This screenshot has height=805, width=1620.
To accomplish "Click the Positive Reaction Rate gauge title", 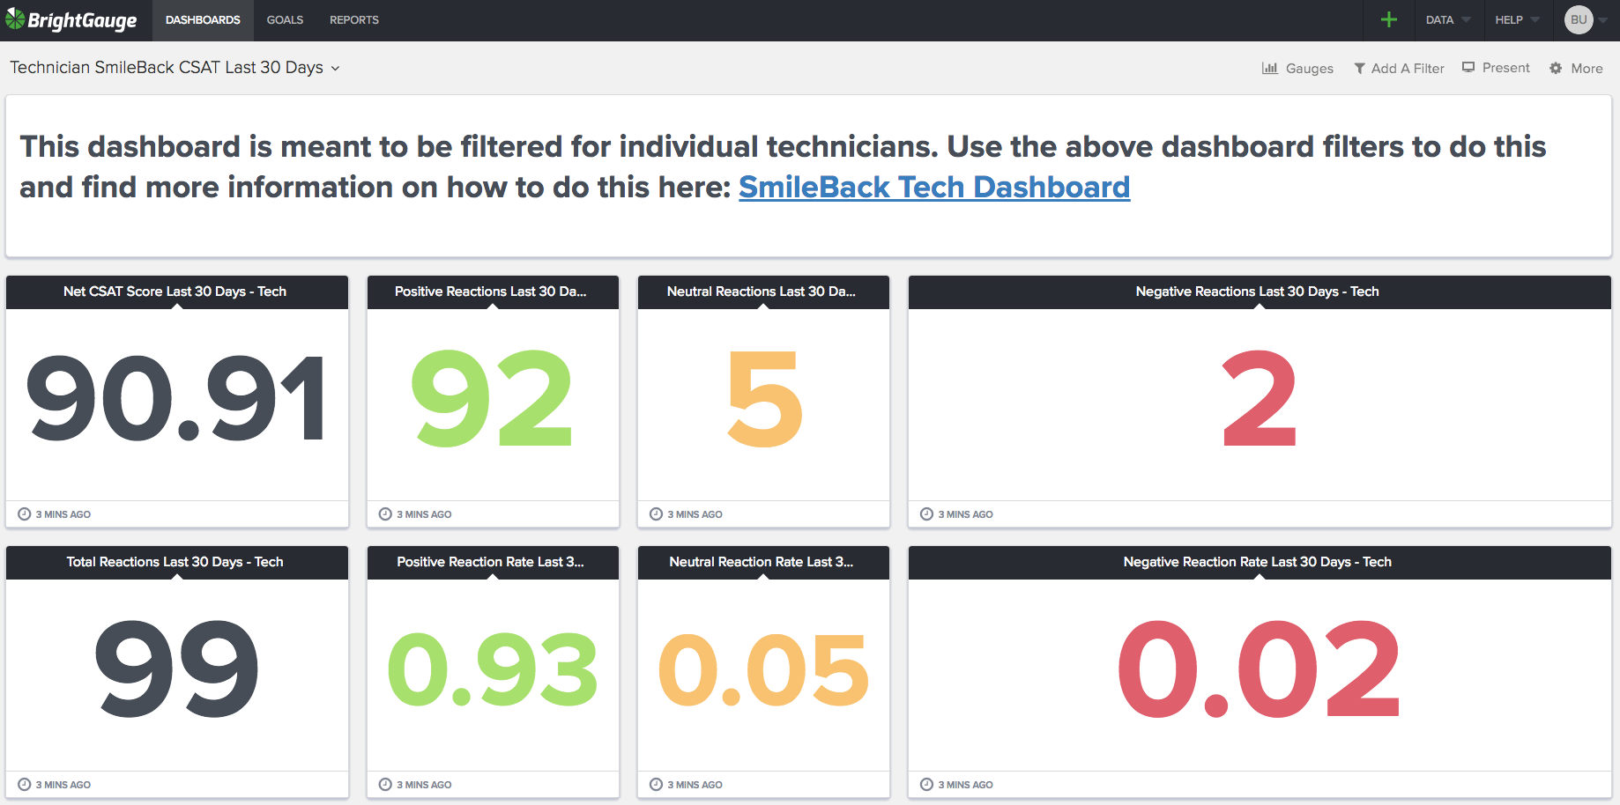I will point(491,562).
